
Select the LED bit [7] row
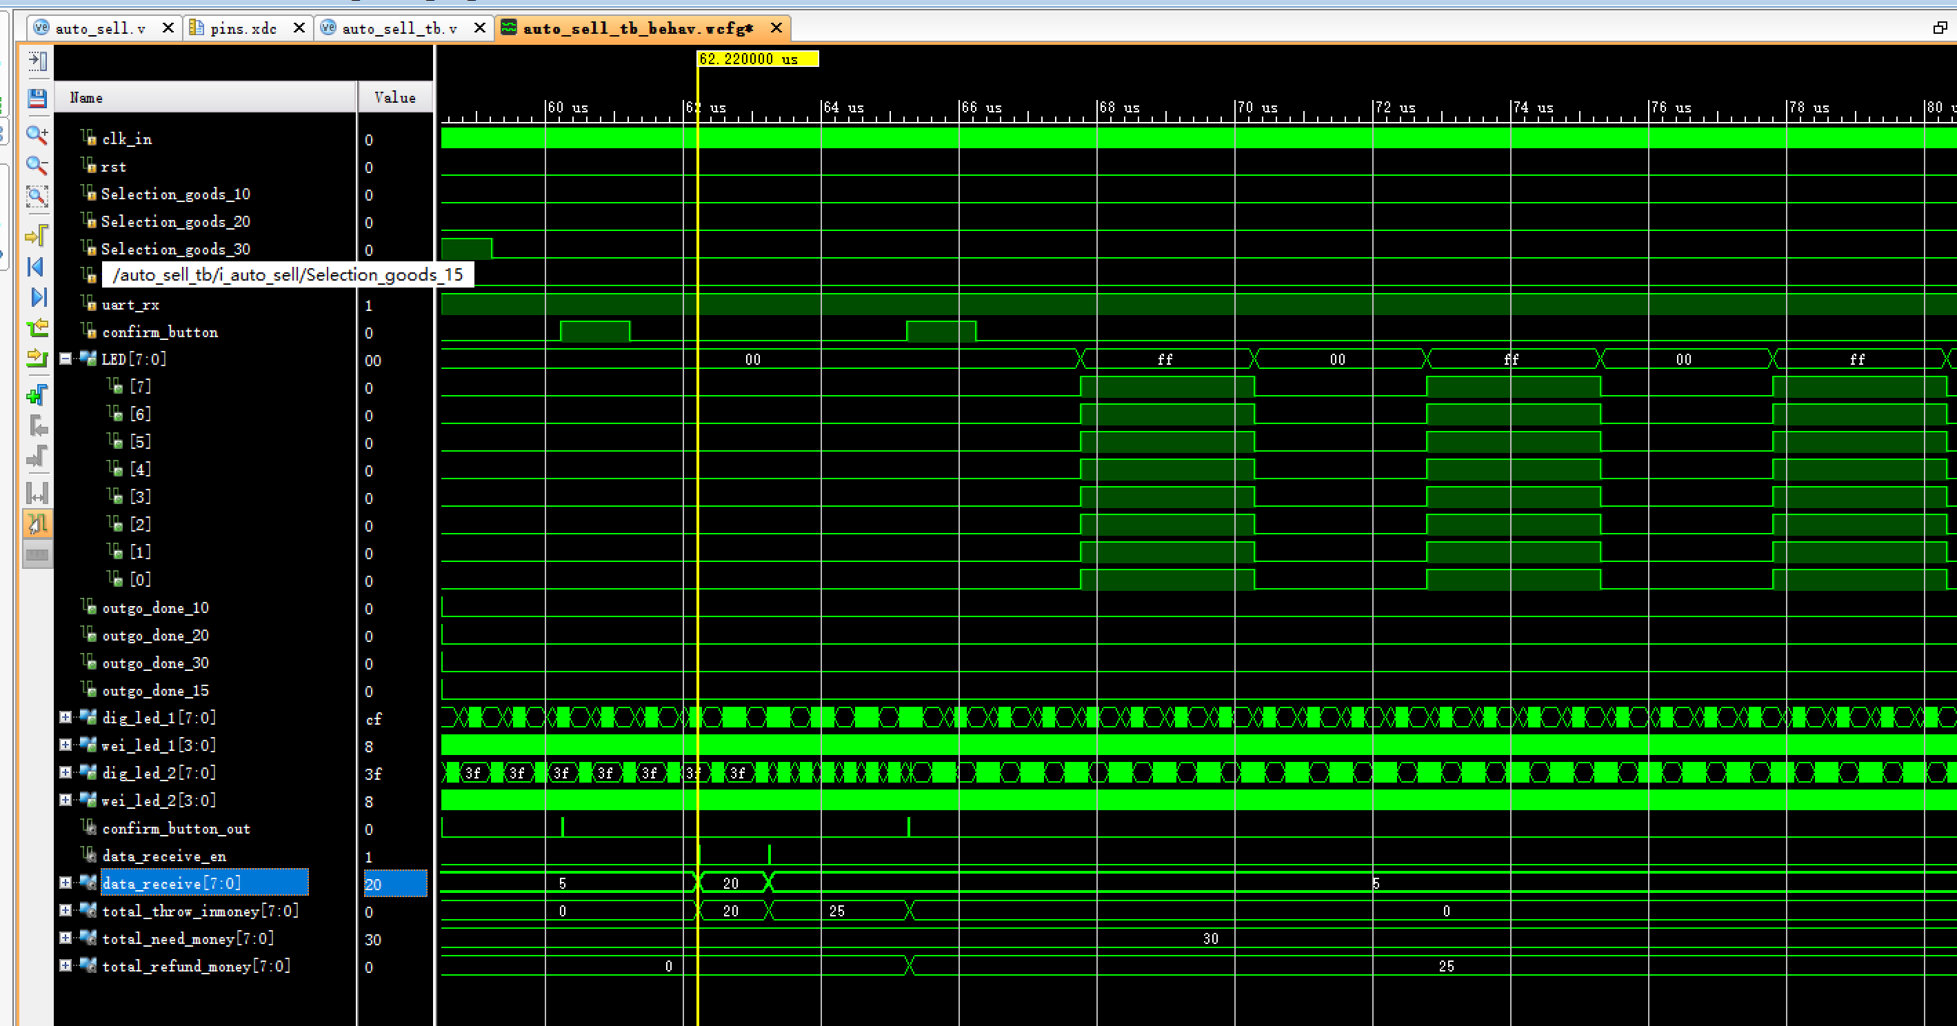click(x=141, y=387)
